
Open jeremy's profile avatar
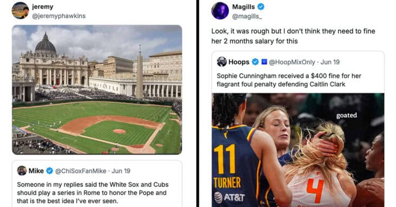click(20, 10)
